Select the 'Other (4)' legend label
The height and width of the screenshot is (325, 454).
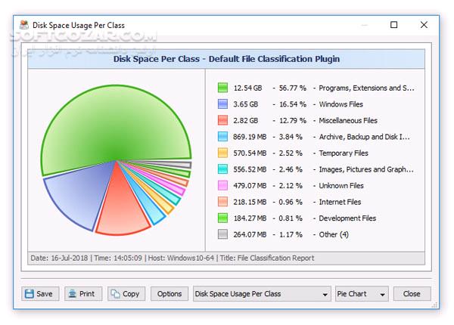pyautogui.click(x=334, y=234)
